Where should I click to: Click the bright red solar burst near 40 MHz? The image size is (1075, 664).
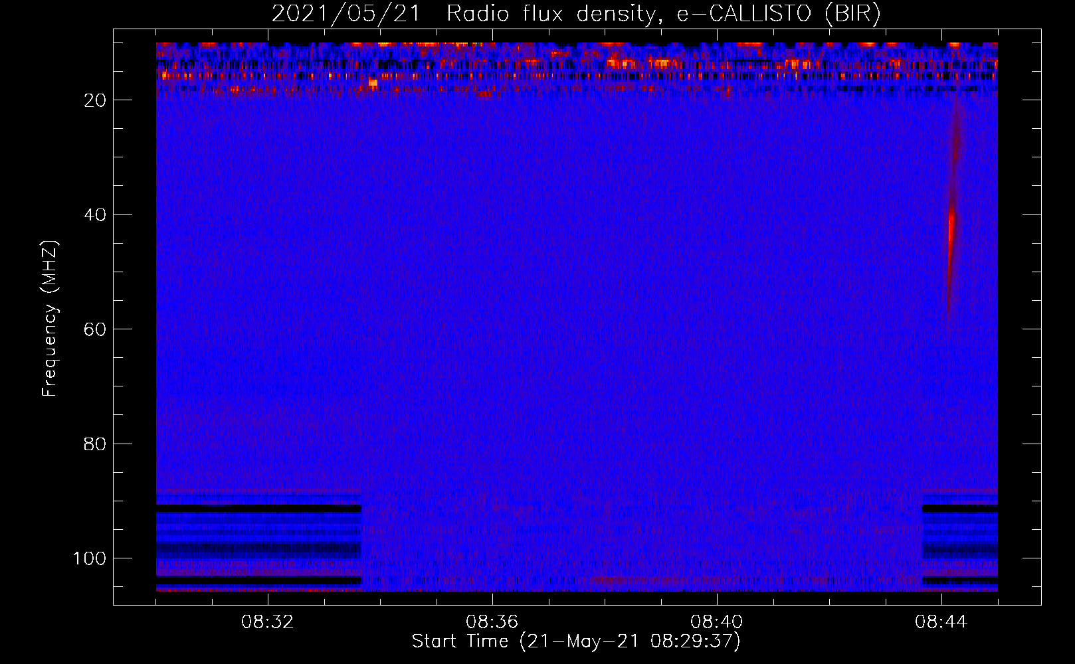[x=951, y=229]
